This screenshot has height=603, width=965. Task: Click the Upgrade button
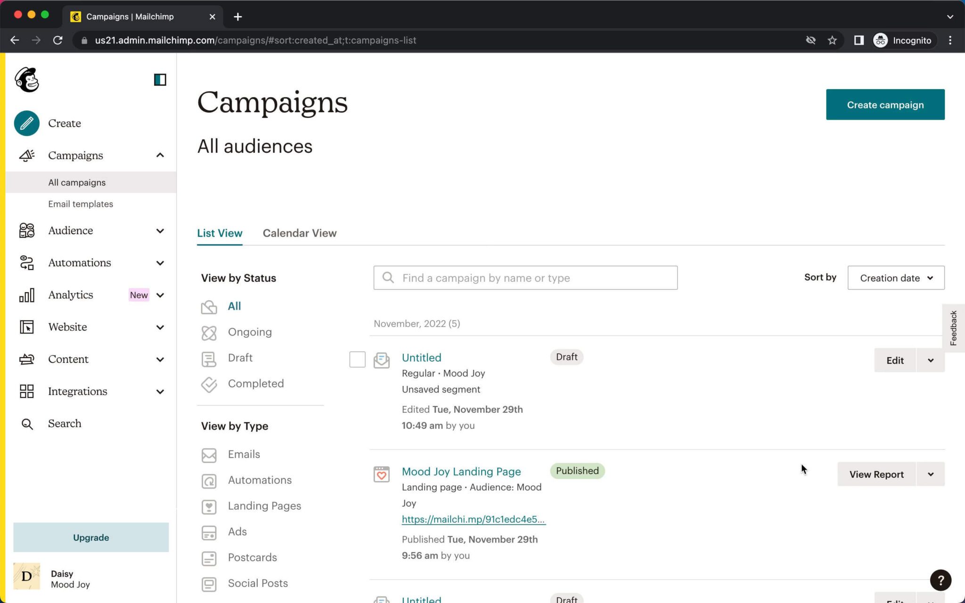[90, 537]
